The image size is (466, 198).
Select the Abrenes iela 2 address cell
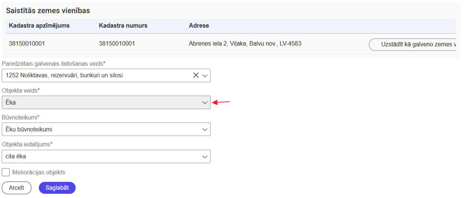(x=245, y=44)
